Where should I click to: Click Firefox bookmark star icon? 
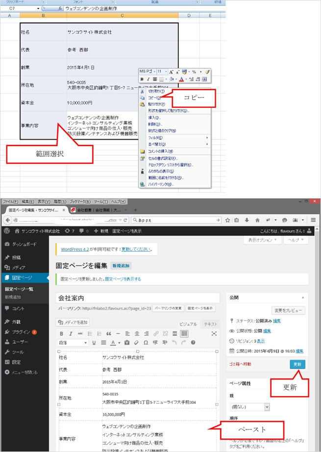(227, 220)
